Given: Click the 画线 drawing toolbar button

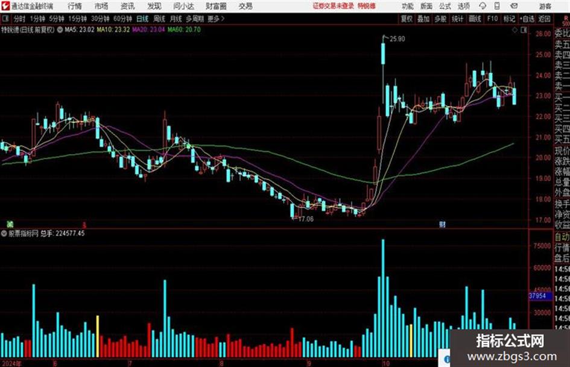Looking at the screenshot, I should pyautogui.click(x=475, y=19).
